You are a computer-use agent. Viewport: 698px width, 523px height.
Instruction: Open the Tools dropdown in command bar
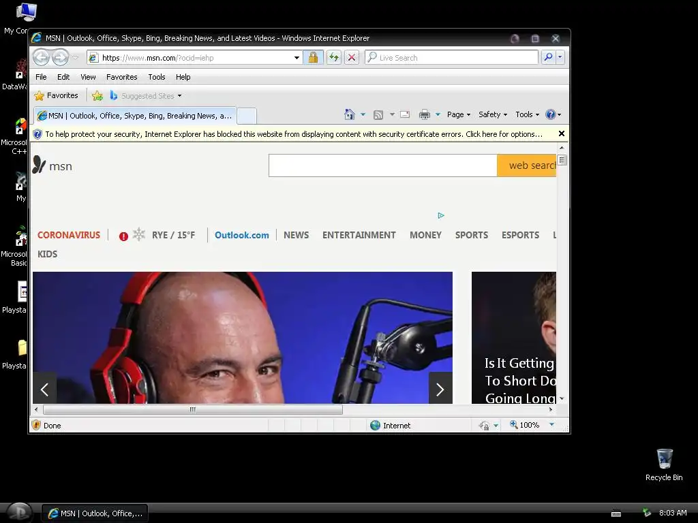(527, 114)
